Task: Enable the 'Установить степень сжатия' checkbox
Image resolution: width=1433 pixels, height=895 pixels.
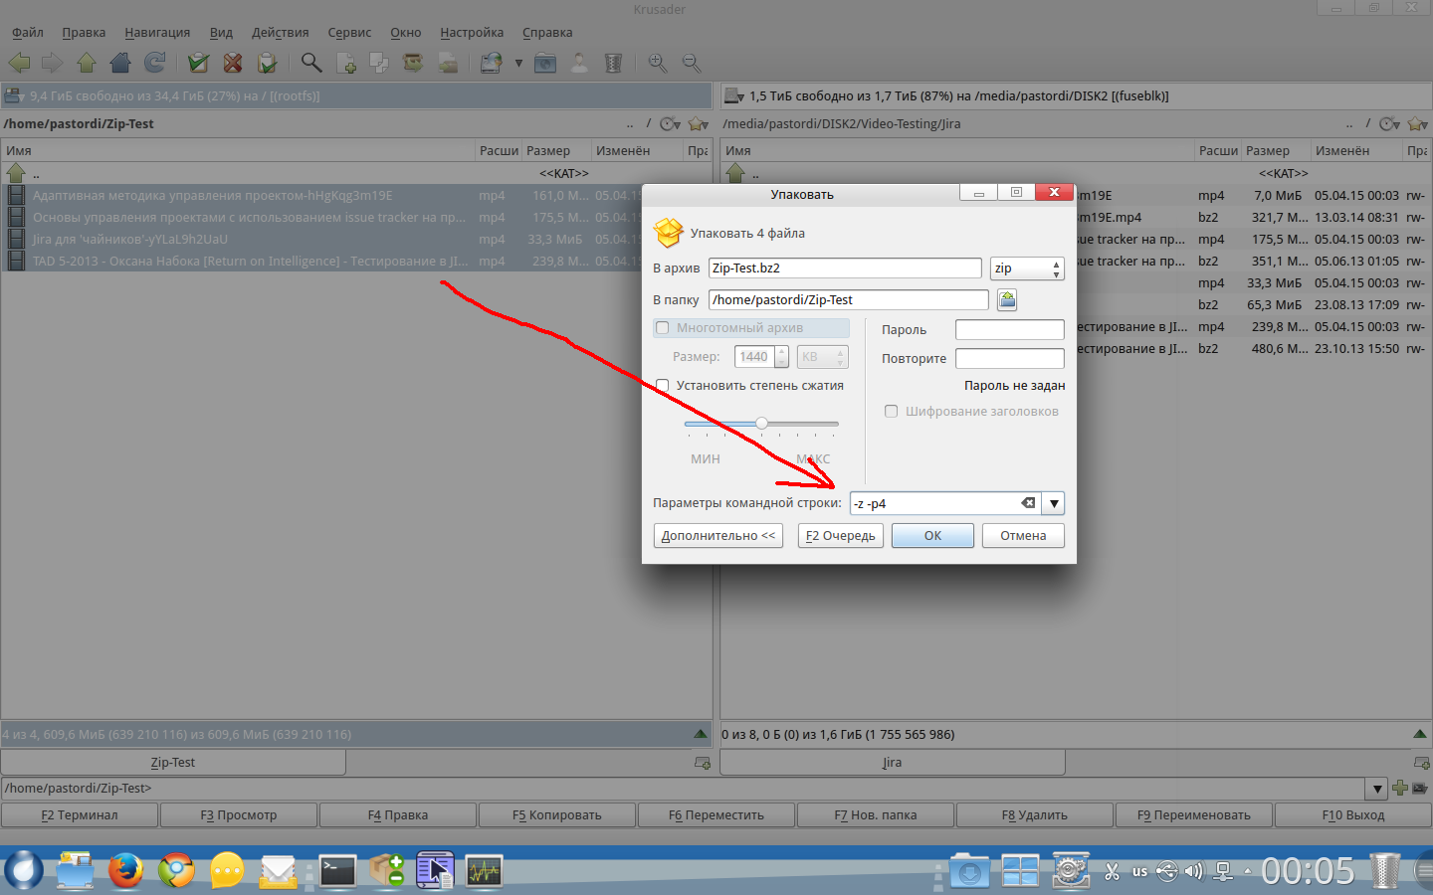Action: [x=663, y=386]
